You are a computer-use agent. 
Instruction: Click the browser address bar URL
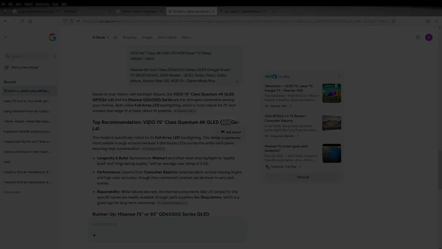tap(234, 21)
